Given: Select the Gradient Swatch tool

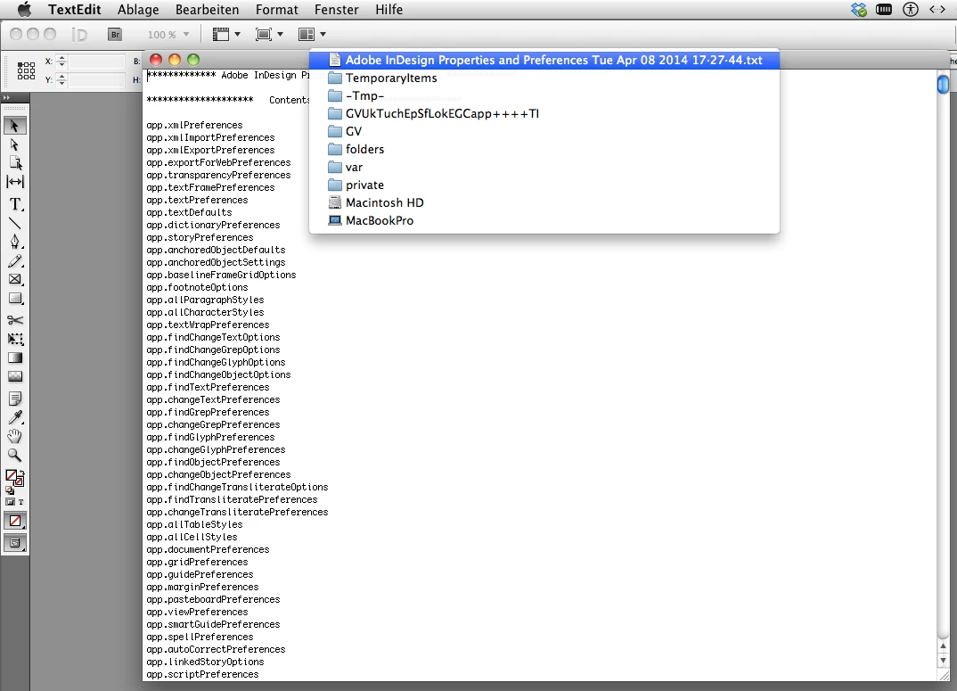Looking at the screenshot, I should [14, 358].
